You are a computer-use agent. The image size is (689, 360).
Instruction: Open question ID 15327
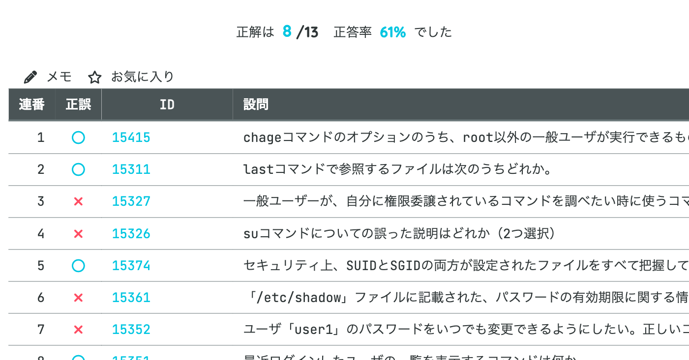131,201
